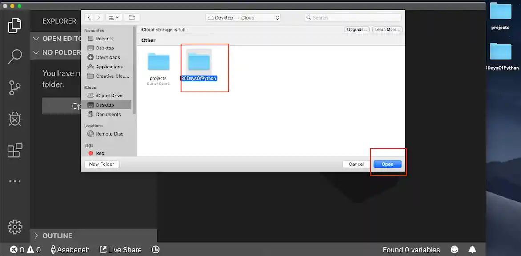Select the Red tag in the sidebar
521x256 pixels.
(107, 153)
